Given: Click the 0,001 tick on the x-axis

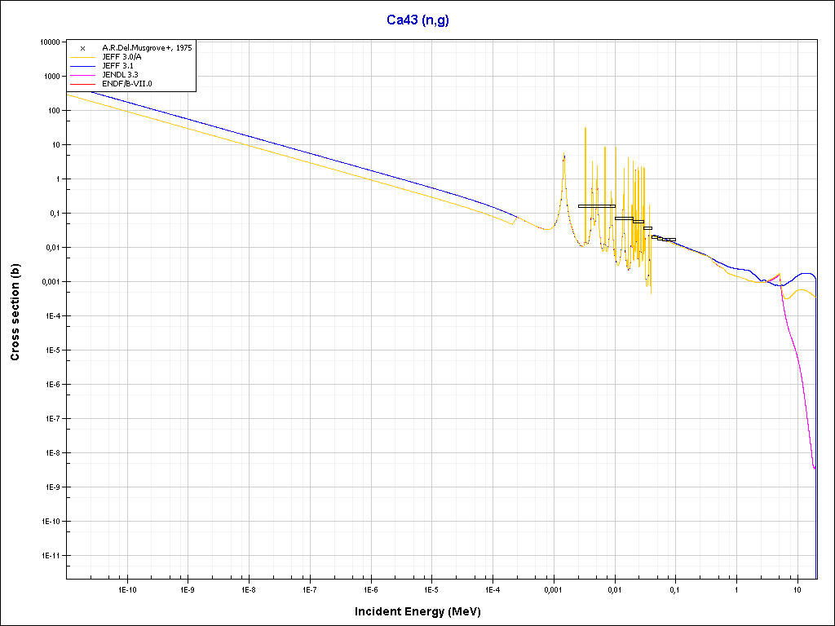Looking at the screenshot, I should pos(553,589).
